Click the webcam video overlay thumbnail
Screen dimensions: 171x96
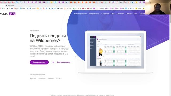[158, 7]
